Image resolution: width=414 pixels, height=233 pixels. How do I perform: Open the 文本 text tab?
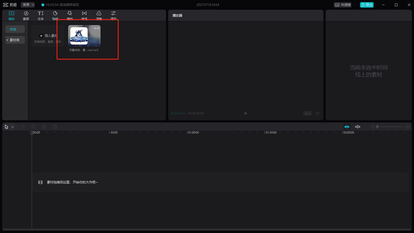[41, 16]
